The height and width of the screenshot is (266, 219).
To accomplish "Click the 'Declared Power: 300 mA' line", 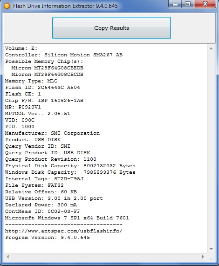I will point(41,205).
